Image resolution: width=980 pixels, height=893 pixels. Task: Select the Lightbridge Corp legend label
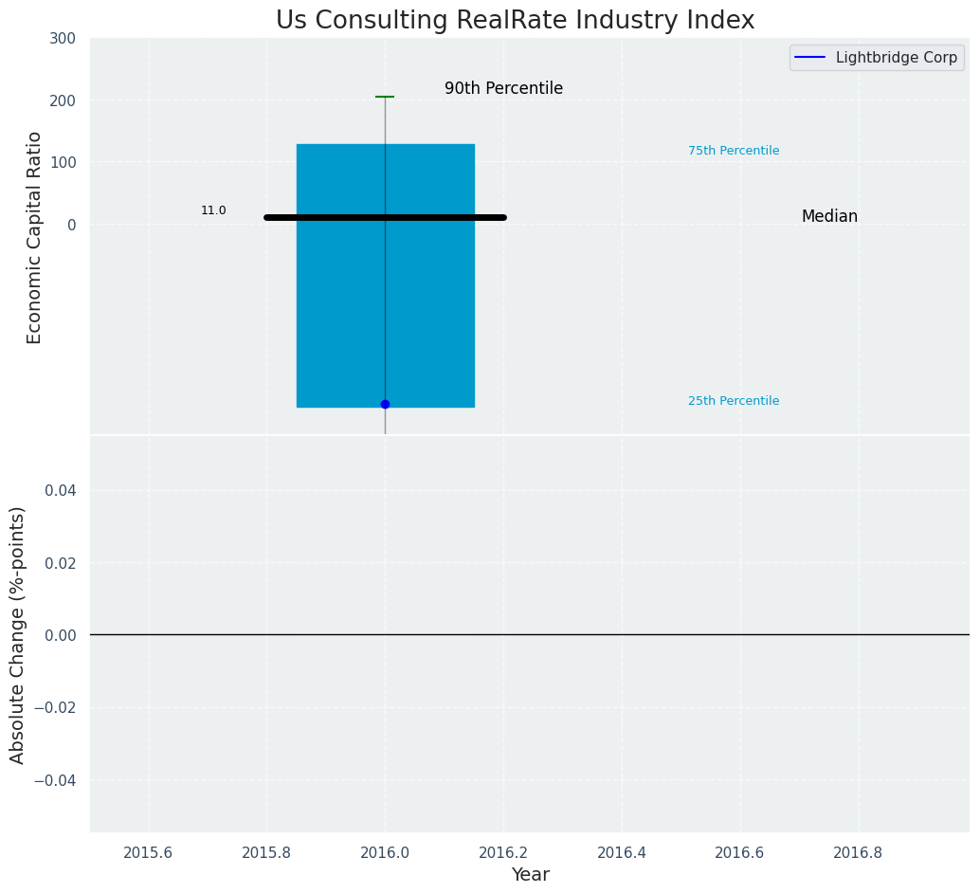click(897, 58)
